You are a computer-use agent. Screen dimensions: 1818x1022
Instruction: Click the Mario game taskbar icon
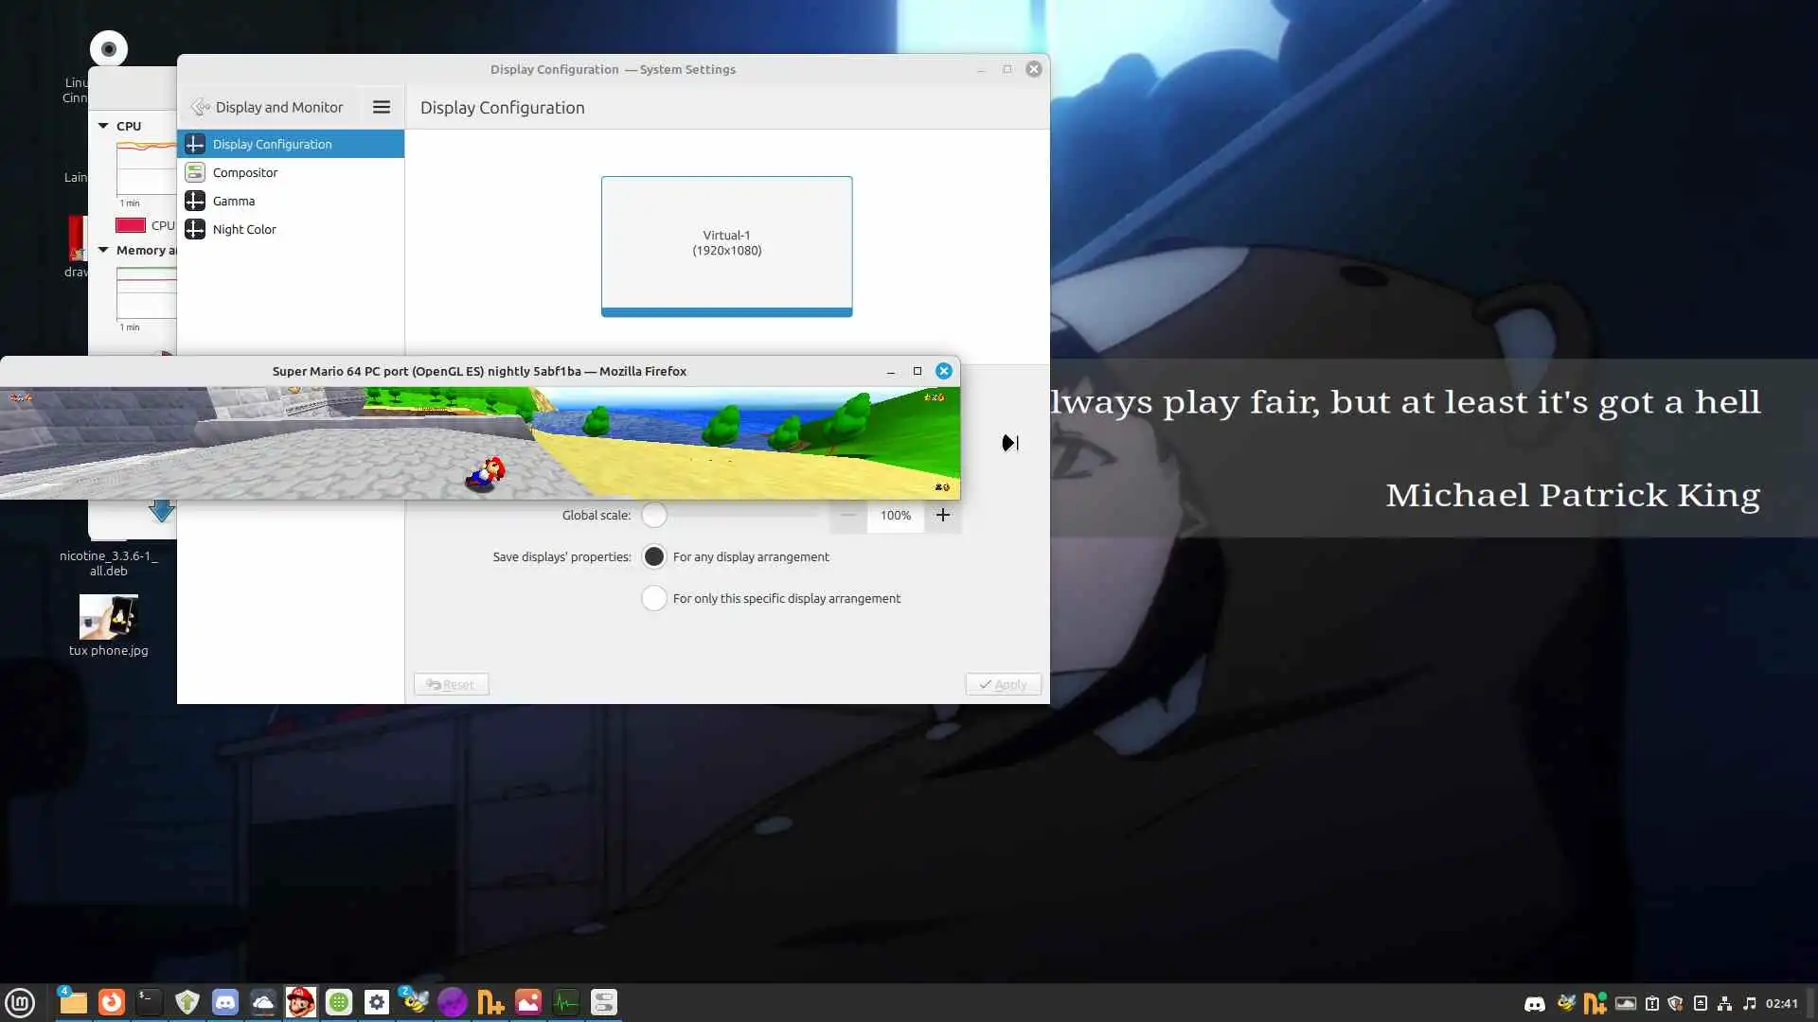(301, 1002)
